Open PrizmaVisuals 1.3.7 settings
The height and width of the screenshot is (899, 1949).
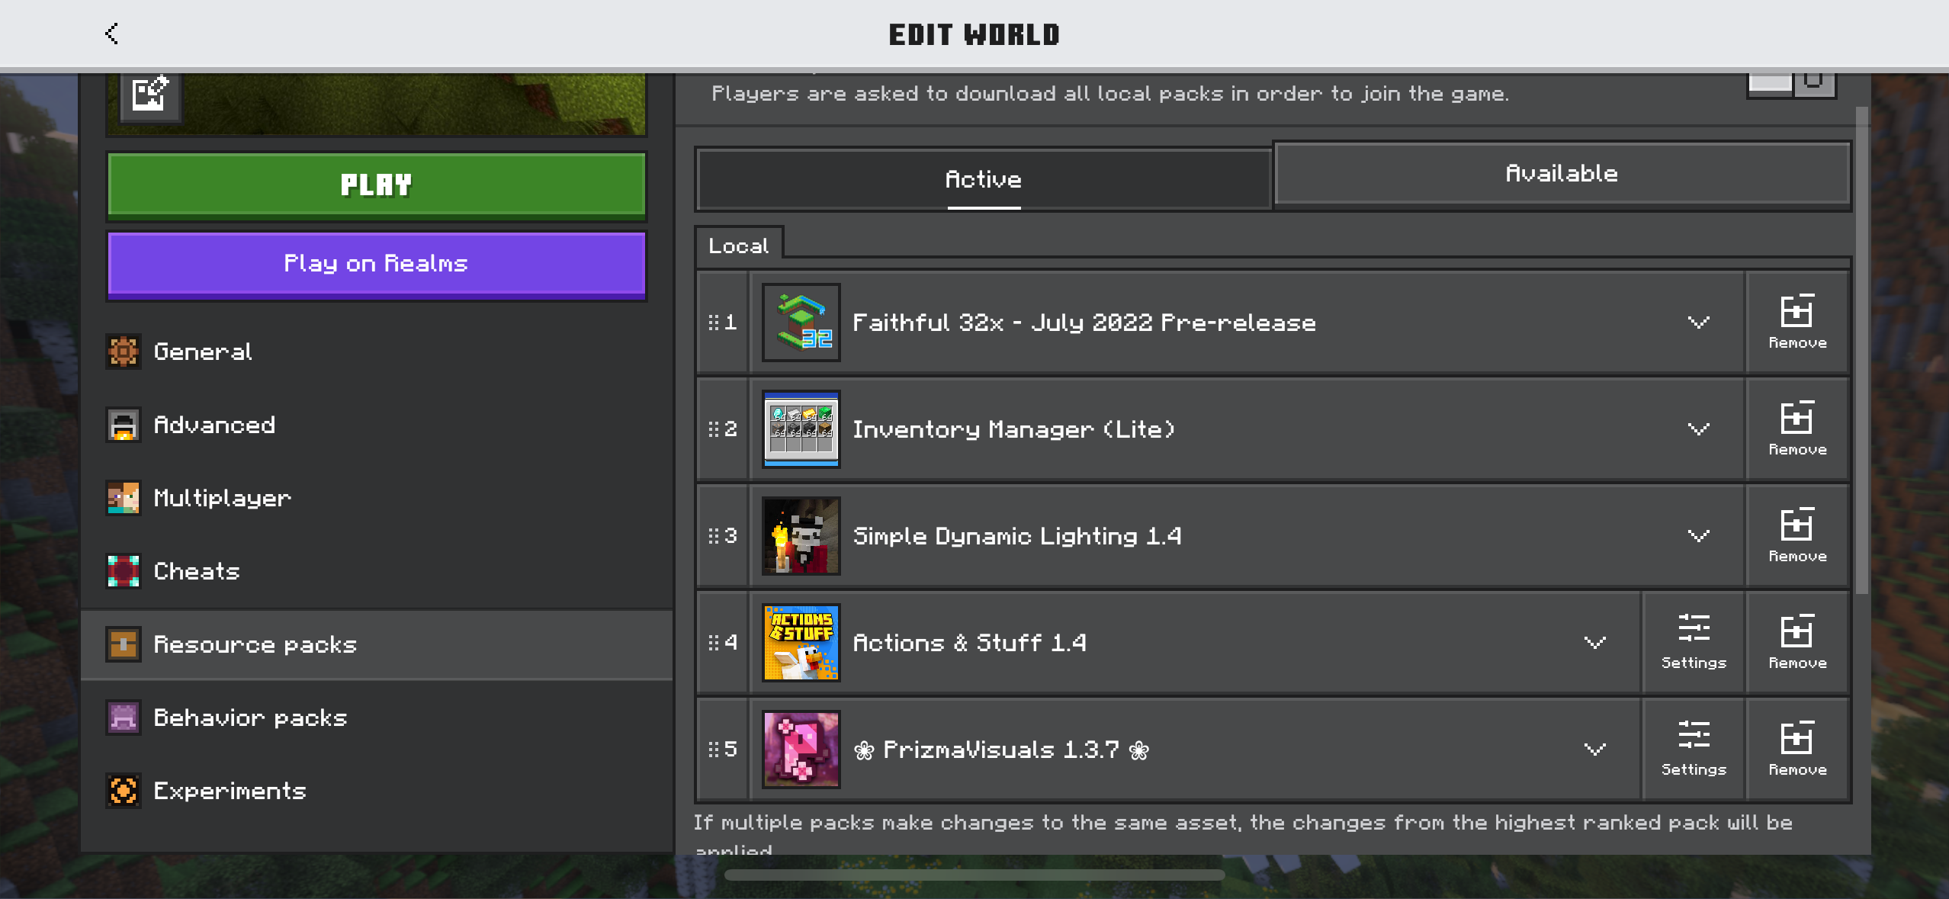pos(1694,749)
